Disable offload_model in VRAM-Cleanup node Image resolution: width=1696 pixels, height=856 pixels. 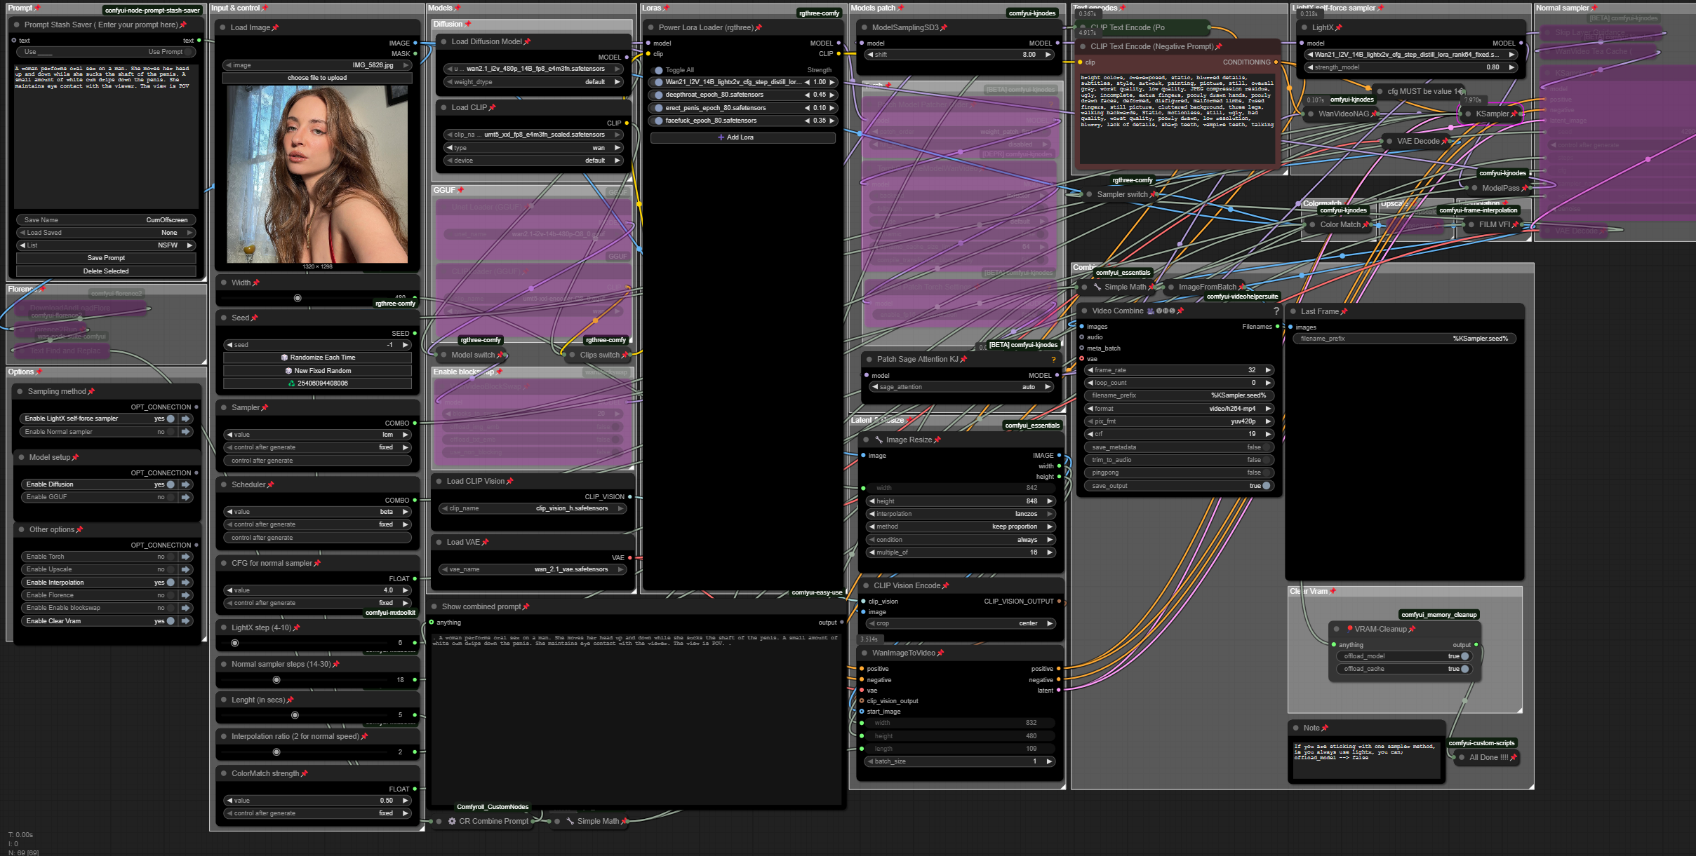tap(1464, 656)
